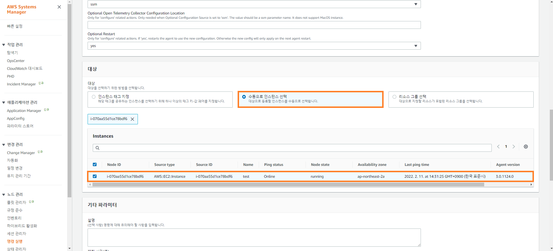Click the left arrow of table scrollbar

pos(90,185)
